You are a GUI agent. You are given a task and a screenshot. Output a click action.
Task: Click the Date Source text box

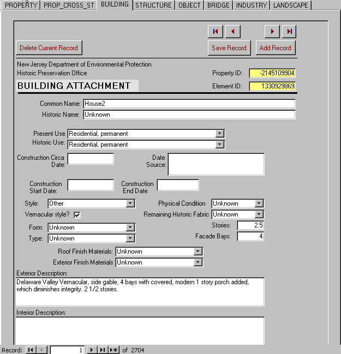(x=216, y=164)
